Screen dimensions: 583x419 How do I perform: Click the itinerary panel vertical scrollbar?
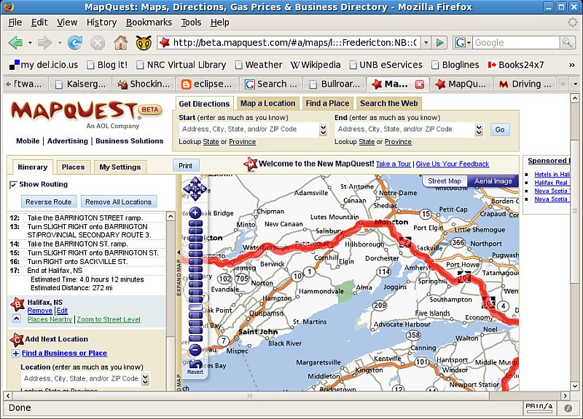pyautogui.click(x=171, y=300)
